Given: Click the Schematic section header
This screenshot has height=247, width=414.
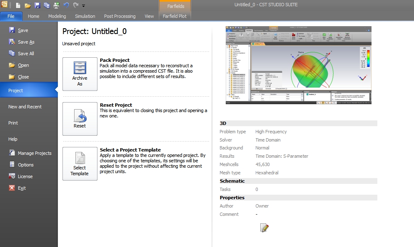Looking at the screenshot, I should coord(298,181).
